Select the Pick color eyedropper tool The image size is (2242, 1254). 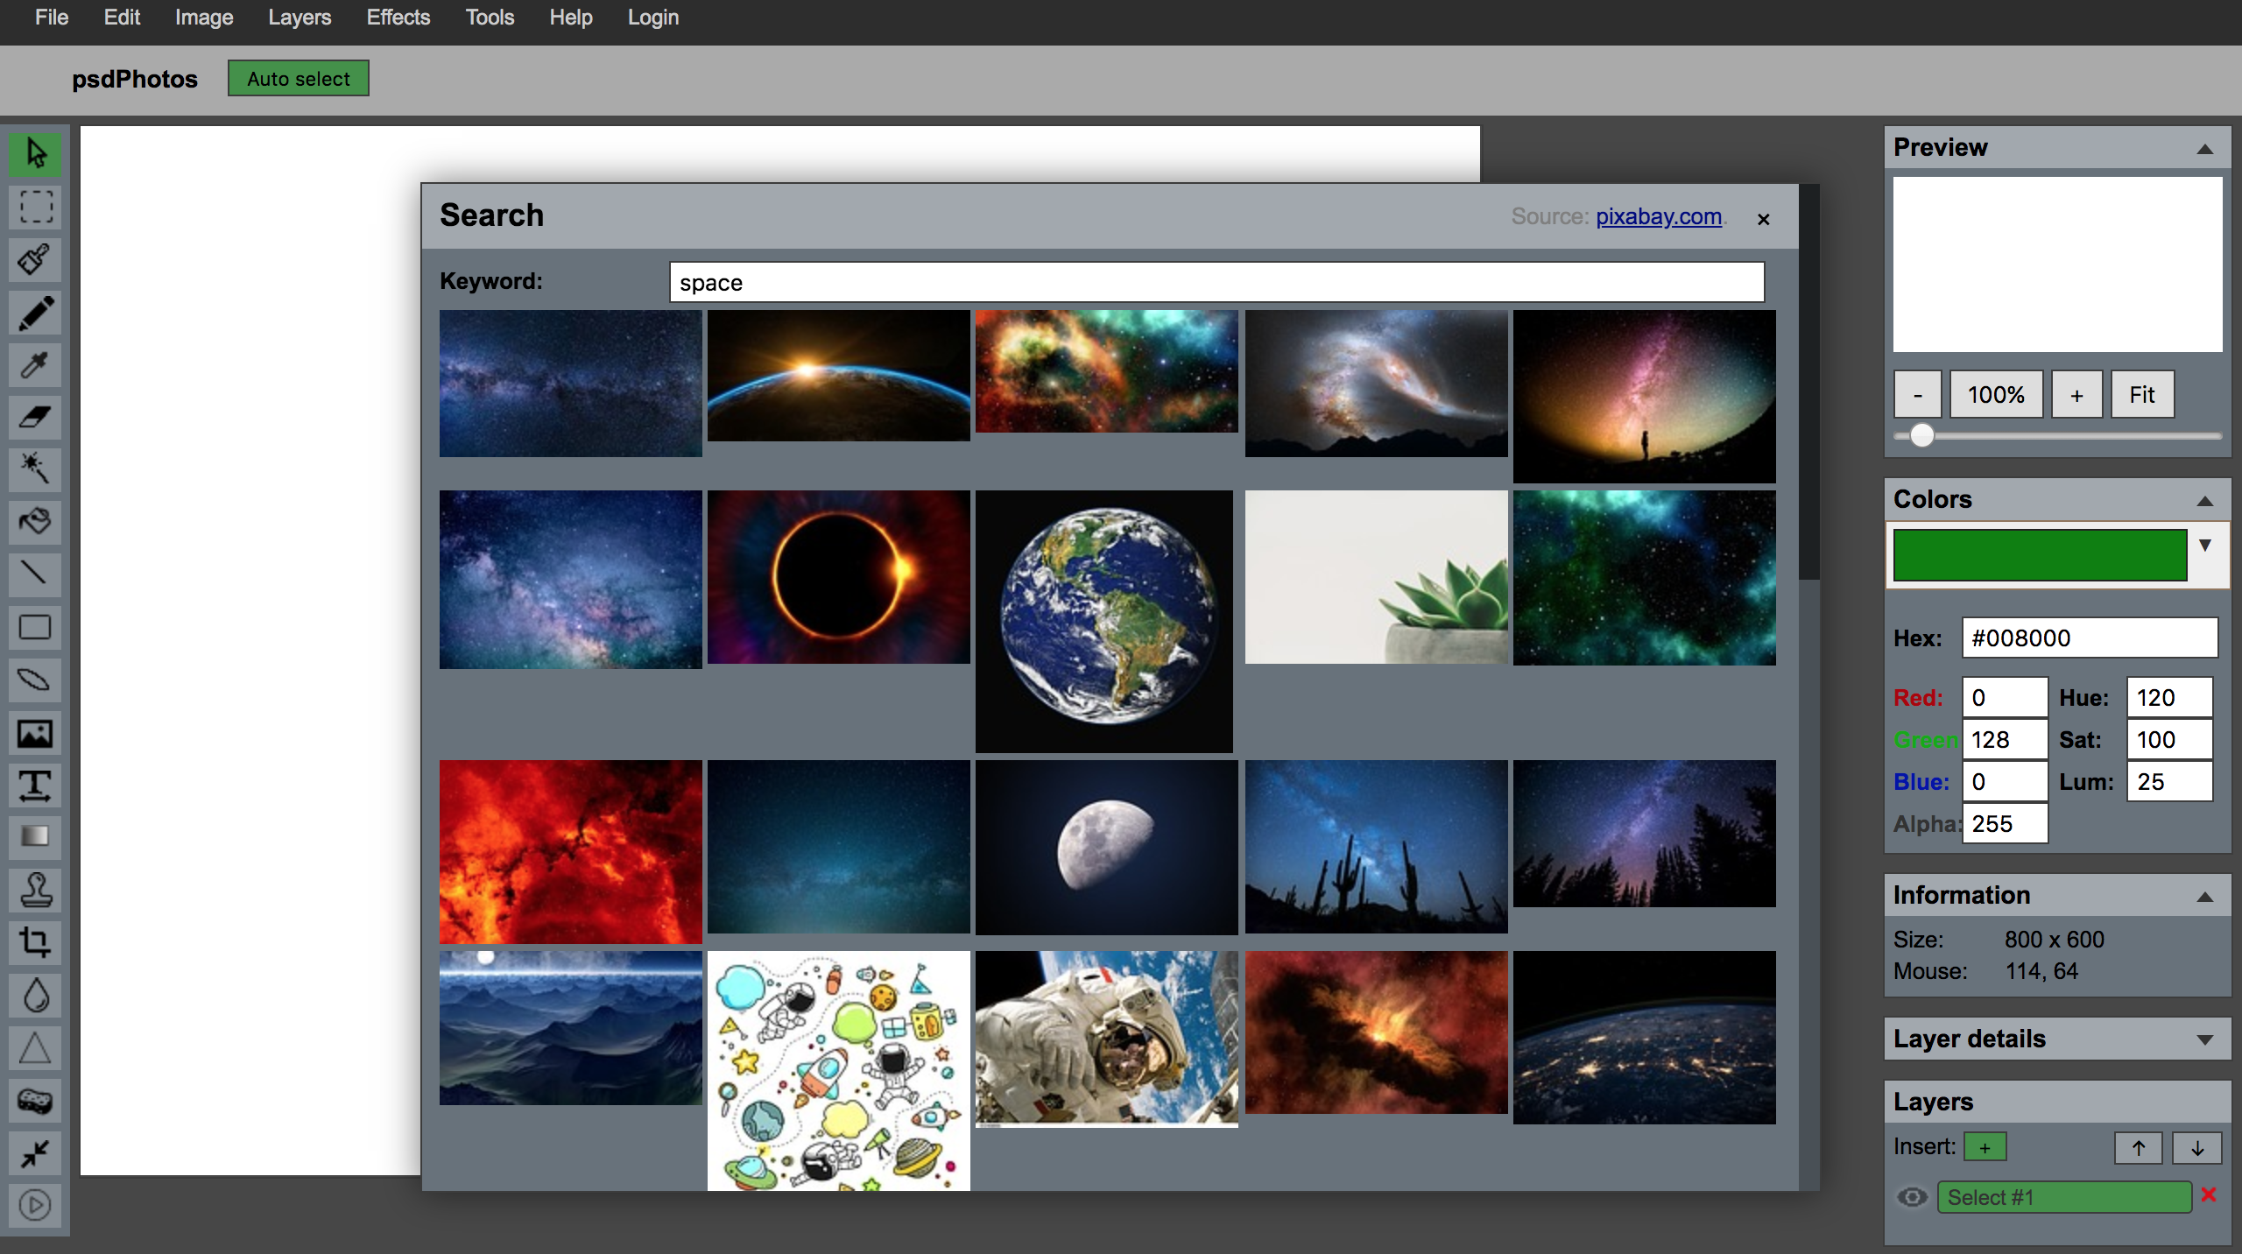(35, 364)
